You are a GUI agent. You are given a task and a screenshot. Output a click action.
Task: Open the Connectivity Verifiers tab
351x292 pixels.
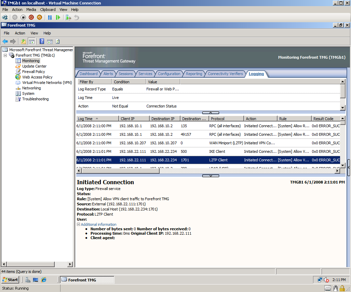click(225, 74)
